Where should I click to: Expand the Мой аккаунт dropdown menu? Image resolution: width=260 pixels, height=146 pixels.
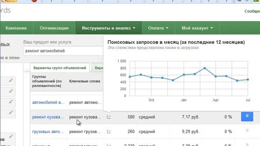coord(197,28)
